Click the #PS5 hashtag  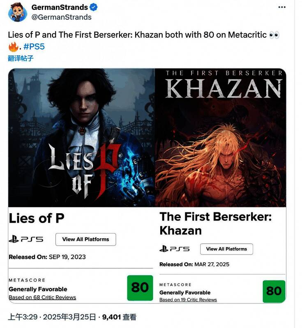coord(34,46)
